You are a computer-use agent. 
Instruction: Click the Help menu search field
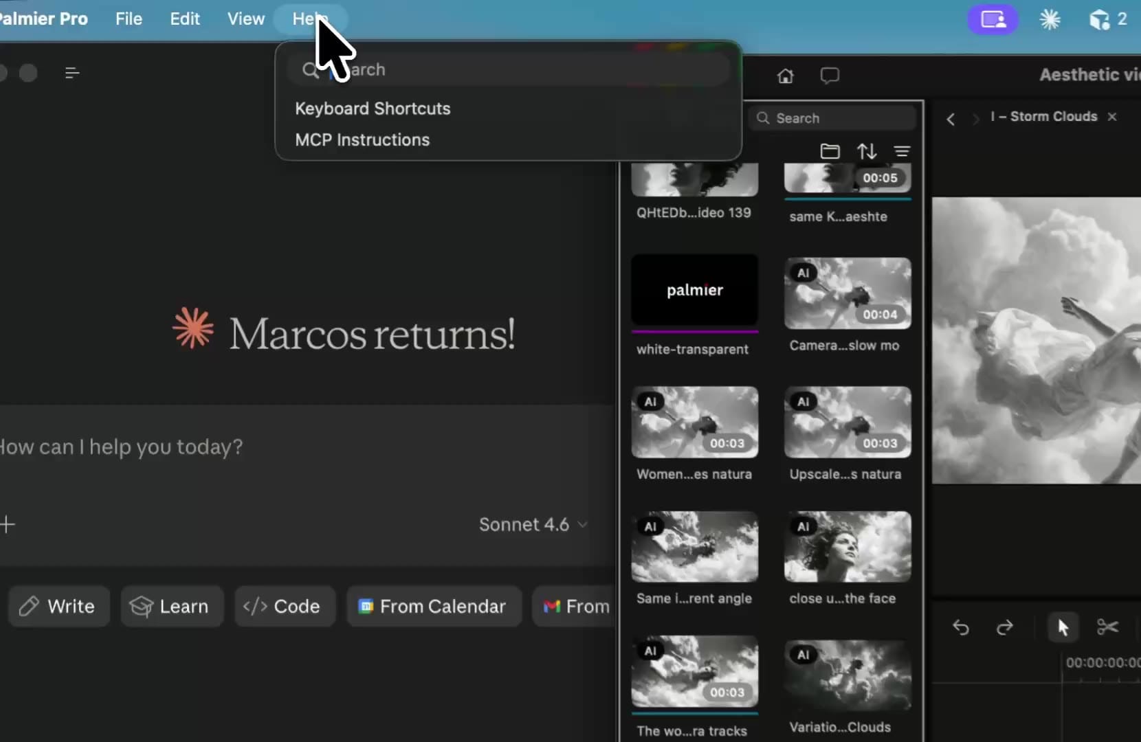coord(509,69)
